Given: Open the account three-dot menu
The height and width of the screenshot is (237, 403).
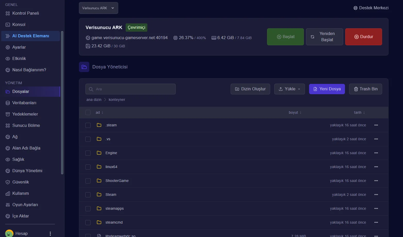Looking at the screenshot, I should [50, 233].
